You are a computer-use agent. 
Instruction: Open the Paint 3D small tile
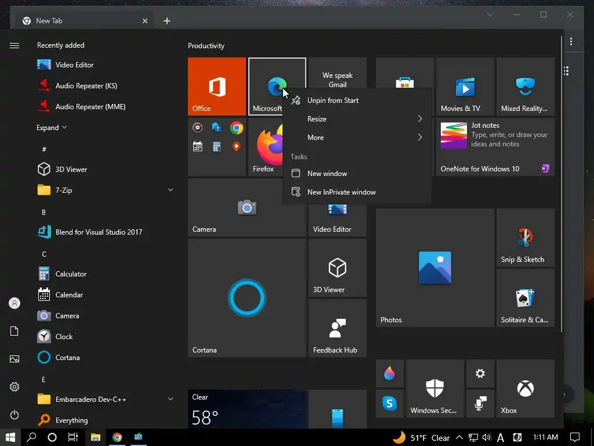pos(389,373)
